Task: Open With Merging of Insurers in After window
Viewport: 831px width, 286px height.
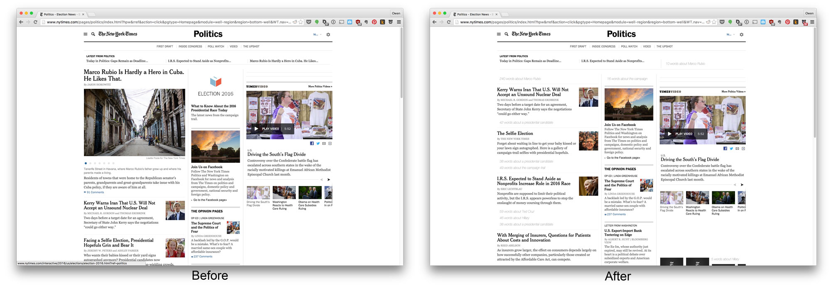Action: click(x=544, y=237)
